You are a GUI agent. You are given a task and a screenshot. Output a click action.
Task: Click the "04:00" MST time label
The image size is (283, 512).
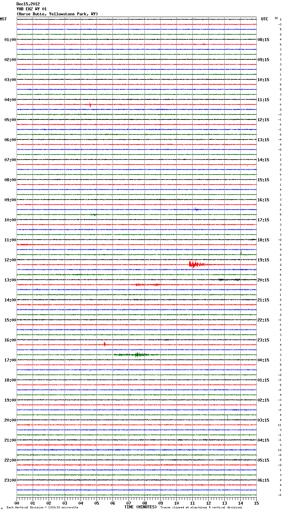click(x=10, y=100)
